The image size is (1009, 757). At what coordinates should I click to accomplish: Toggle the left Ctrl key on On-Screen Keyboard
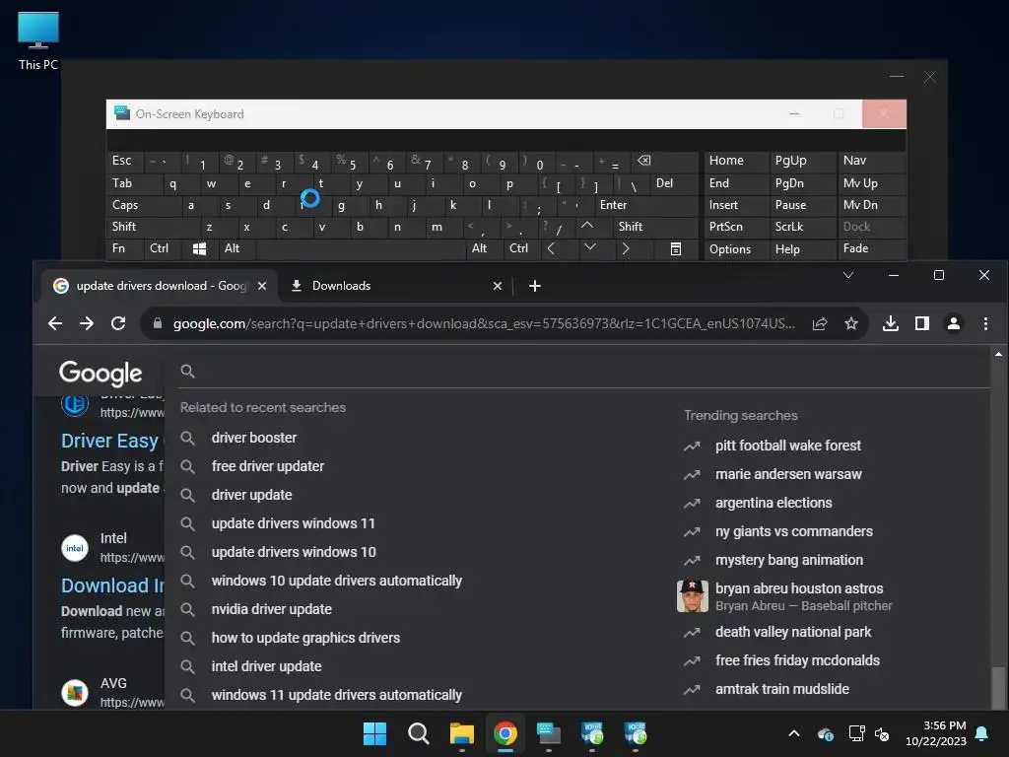tap(164, 249)
